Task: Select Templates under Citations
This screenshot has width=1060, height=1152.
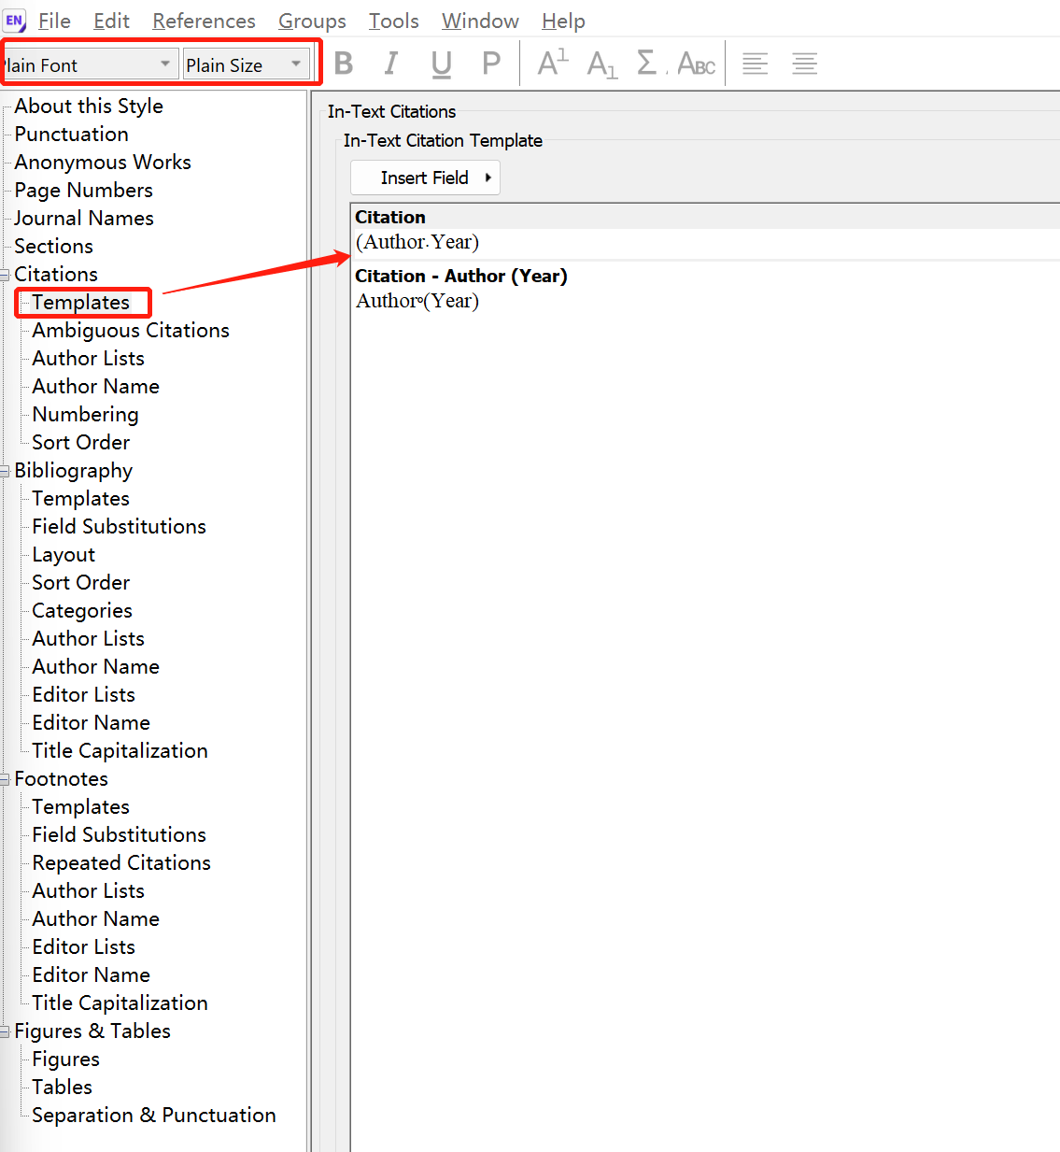Action: tap(80, 303)
